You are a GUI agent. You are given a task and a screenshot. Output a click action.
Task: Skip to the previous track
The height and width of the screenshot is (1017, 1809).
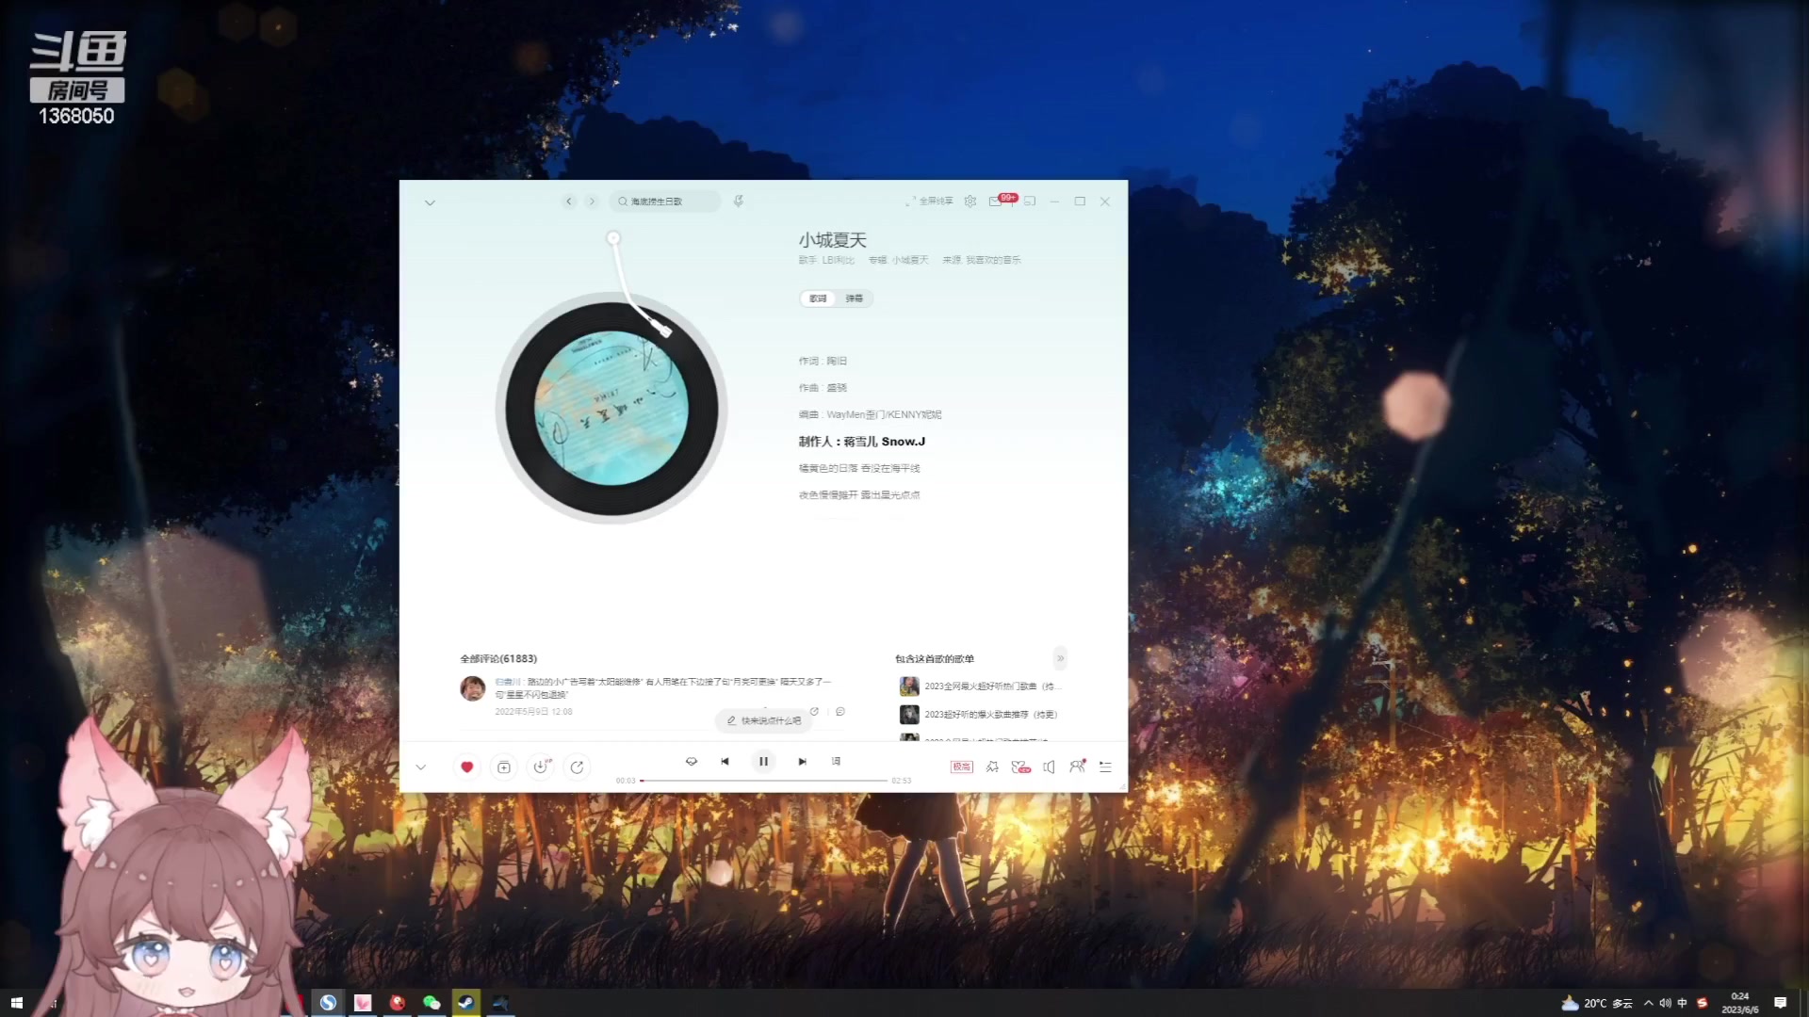pyautogui.click(x=725, y=762)
